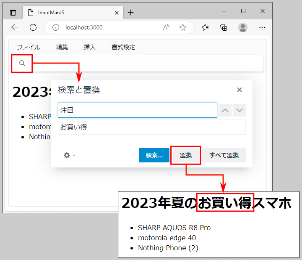The image size is (302, 260).
Task: Close the 検索と置換 dialog
Action: [240, 90]
